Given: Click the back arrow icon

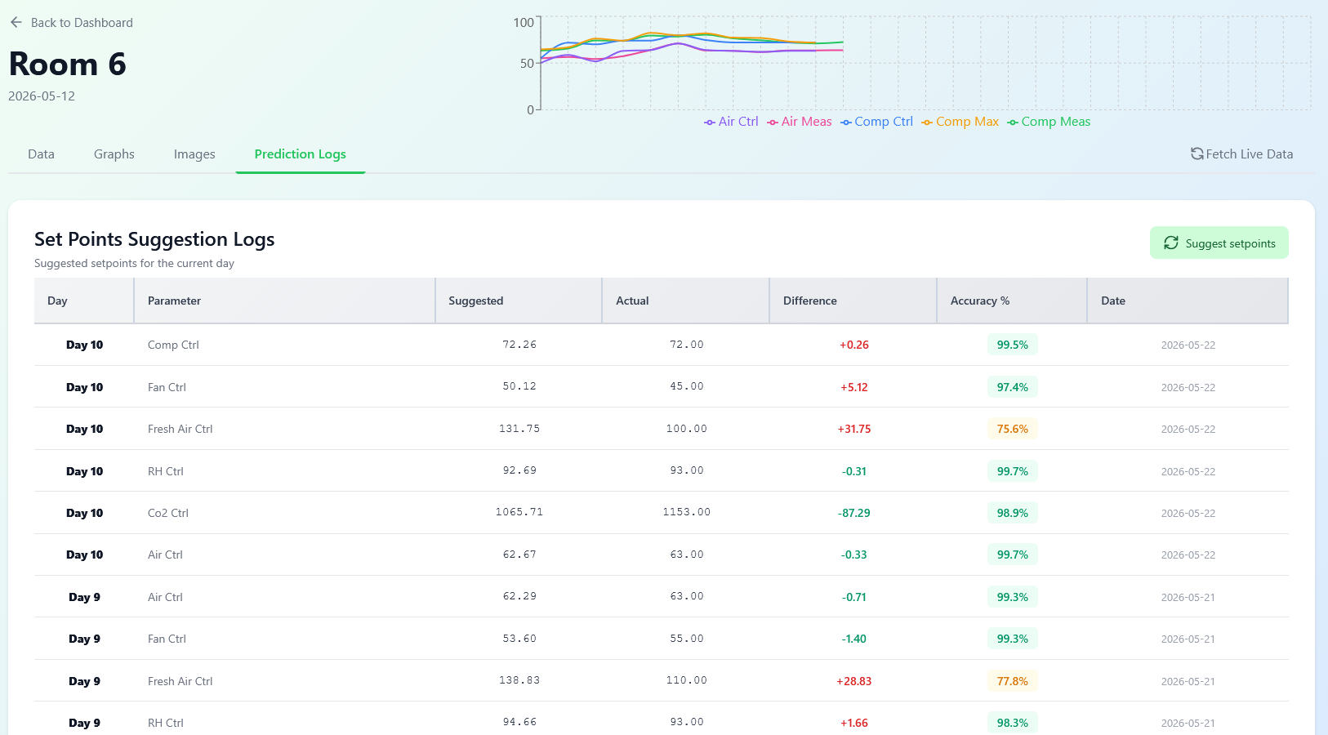Looking at the screenshot, I should tap(16, 22).
